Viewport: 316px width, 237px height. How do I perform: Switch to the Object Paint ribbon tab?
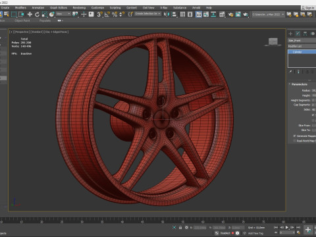pos(22,20)
